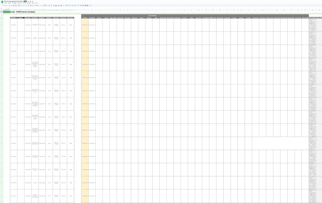This screenshot has height=203, width=322.
Task: Toggle the active filter button
Action: point(85,5)
